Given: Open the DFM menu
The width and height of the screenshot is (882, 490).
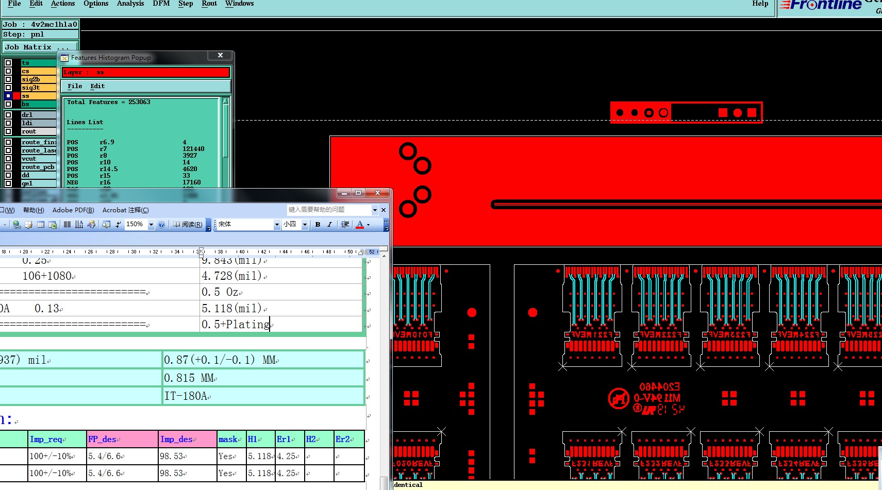Looking at the screenshot, I should [161, 4].
